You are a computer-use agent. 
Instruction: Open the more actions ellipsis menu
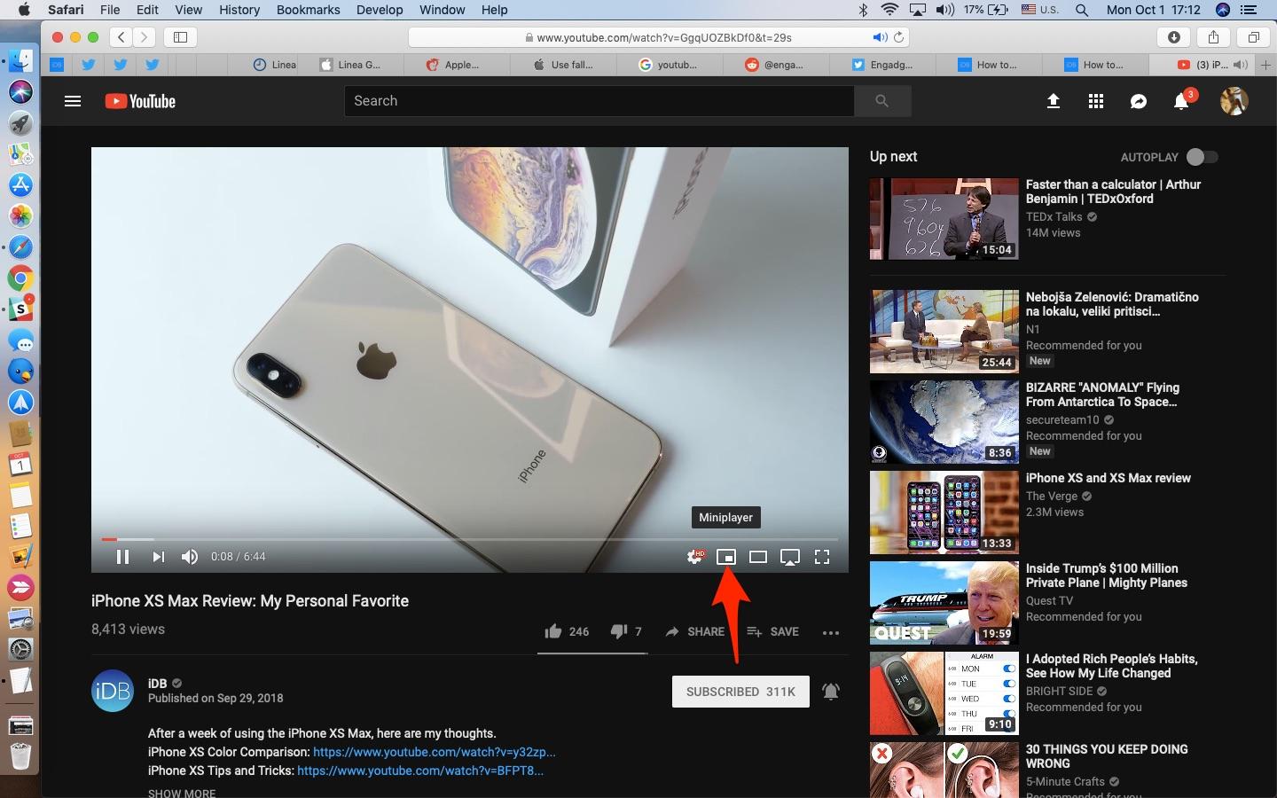pyautogui.click(x=831, y=632)
